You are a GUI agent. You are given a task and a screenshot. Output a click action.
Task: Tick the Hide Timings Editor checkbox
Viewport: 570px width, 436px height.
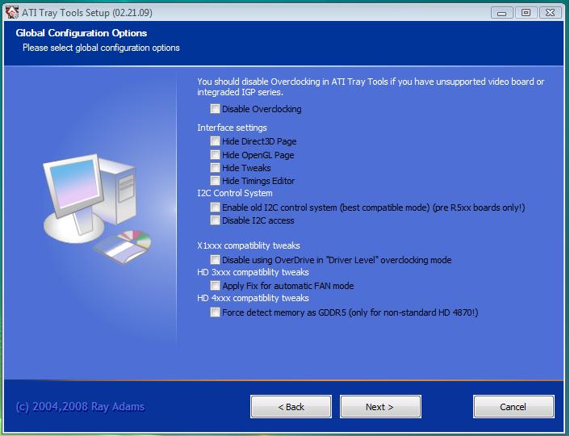pyautogui.click(x=215, y=181)
